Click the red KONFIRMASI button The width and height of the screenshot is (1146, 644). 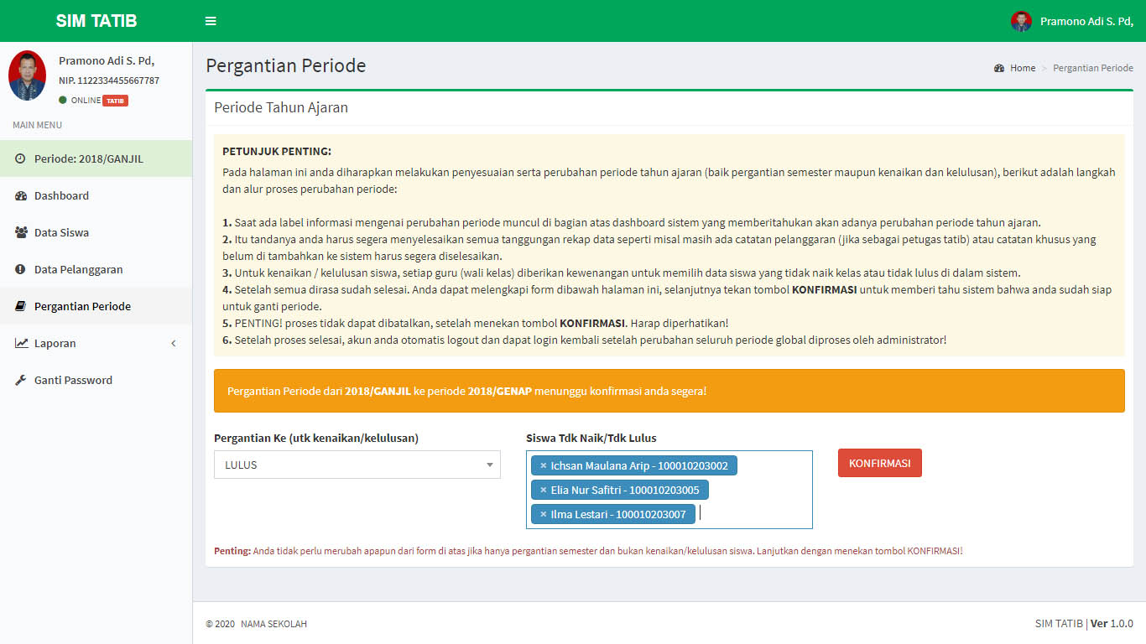tap(879, 463)
